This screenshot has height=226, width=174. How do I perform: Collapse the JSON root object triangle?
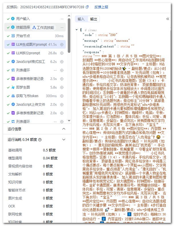(77, 30)
